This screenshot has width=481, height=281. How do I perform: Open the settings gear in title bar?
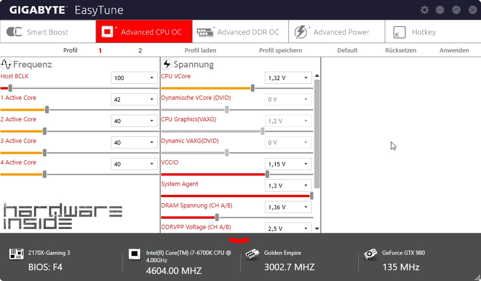tap(424, 10)
